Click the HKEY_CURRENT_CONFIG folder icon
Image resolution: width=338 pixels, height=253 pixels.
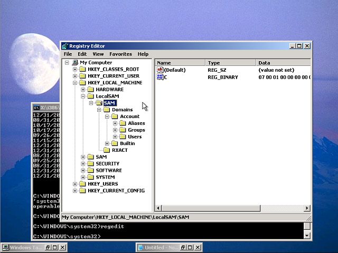[82, 190]
